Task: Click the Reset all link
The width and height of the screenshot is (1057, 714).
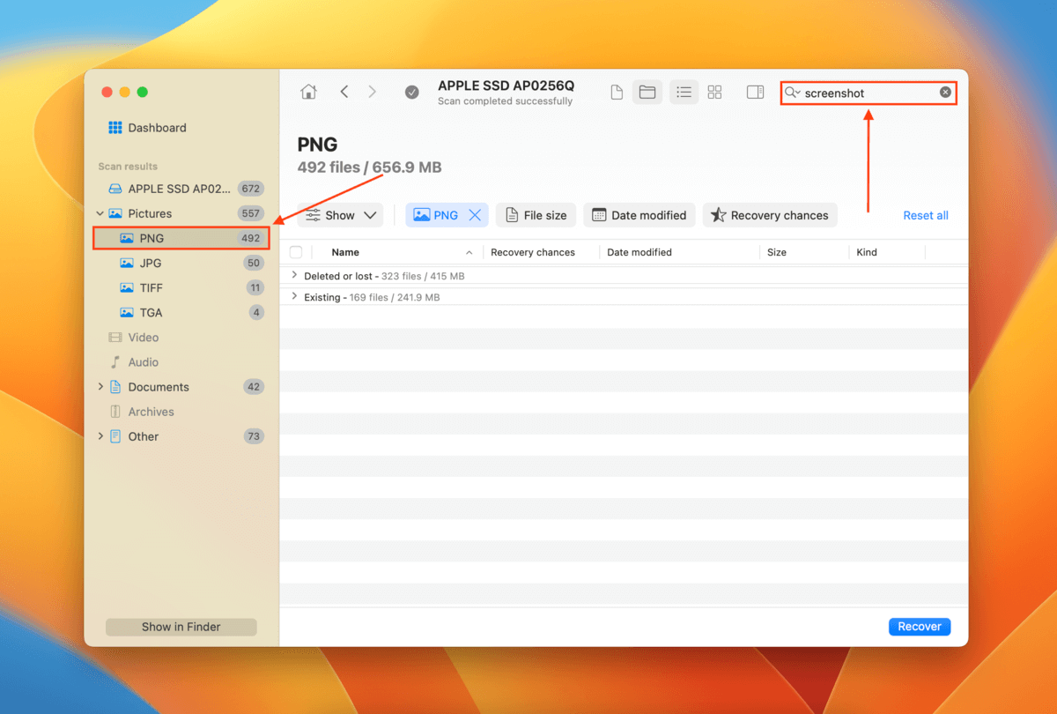Action: (x=925, y=215)
